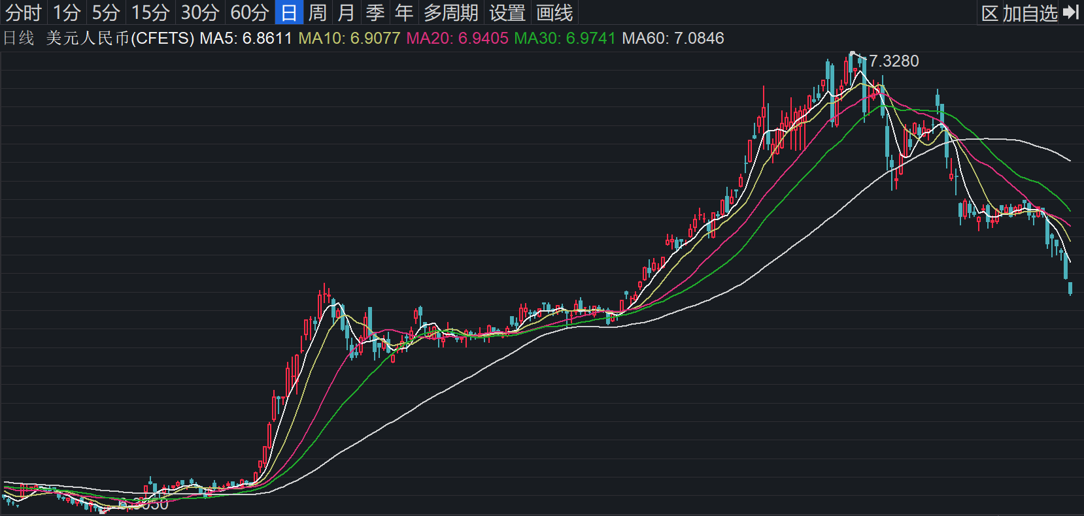Switch chart to 5分 period
The image size is (1084, 516).
click(x=106, y=12)
